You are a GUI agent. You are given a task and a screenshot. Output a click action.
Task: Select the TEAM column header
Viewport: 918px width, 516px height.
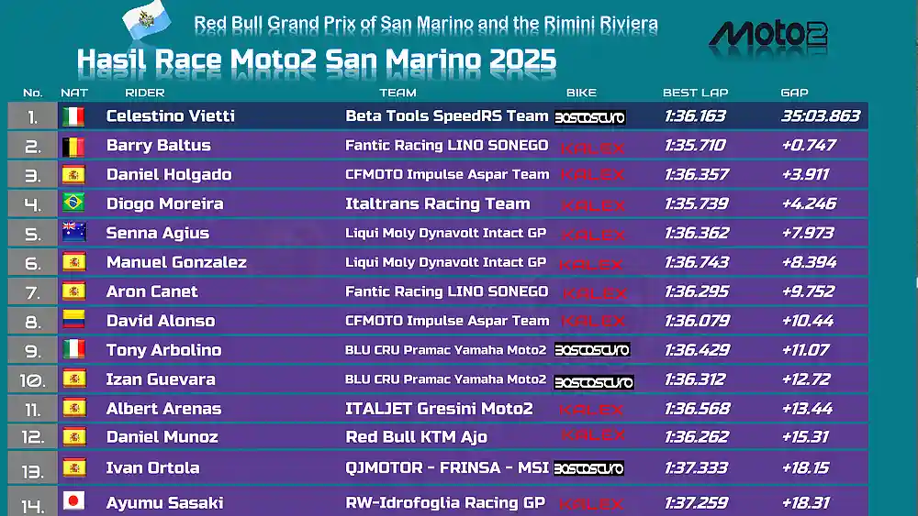(x=397, y=93)
